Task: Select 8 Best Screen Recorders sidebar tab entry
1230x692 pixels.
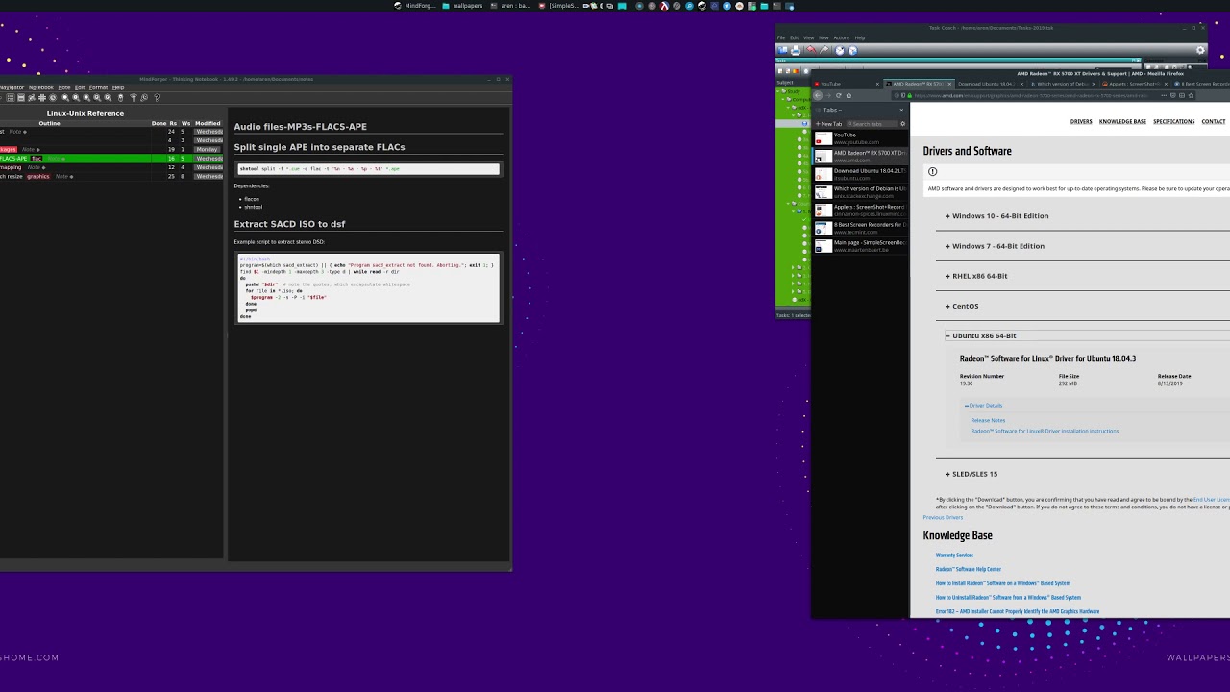Action: [x=860, y=228]
